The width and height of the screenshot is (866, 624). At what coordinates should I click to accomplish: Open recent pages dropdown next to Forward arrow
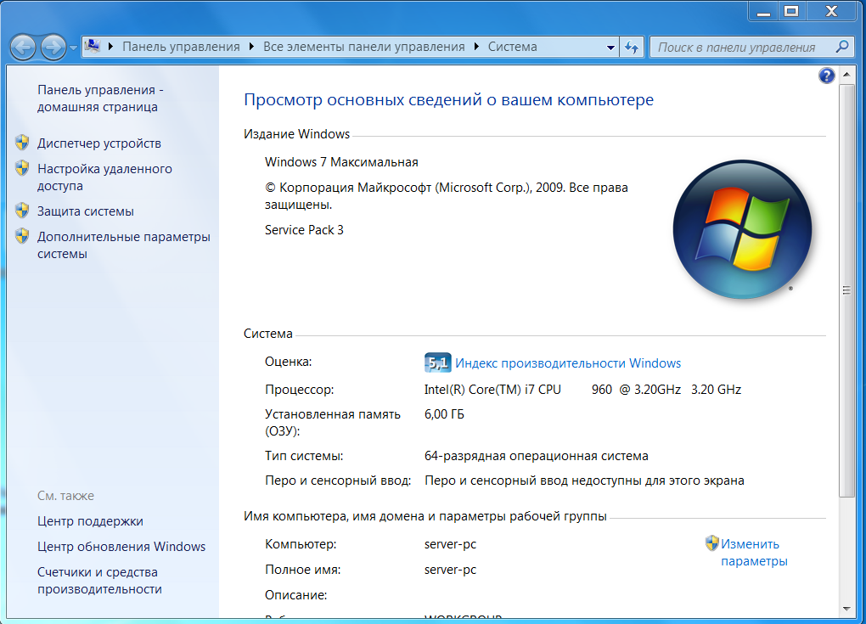74,48
